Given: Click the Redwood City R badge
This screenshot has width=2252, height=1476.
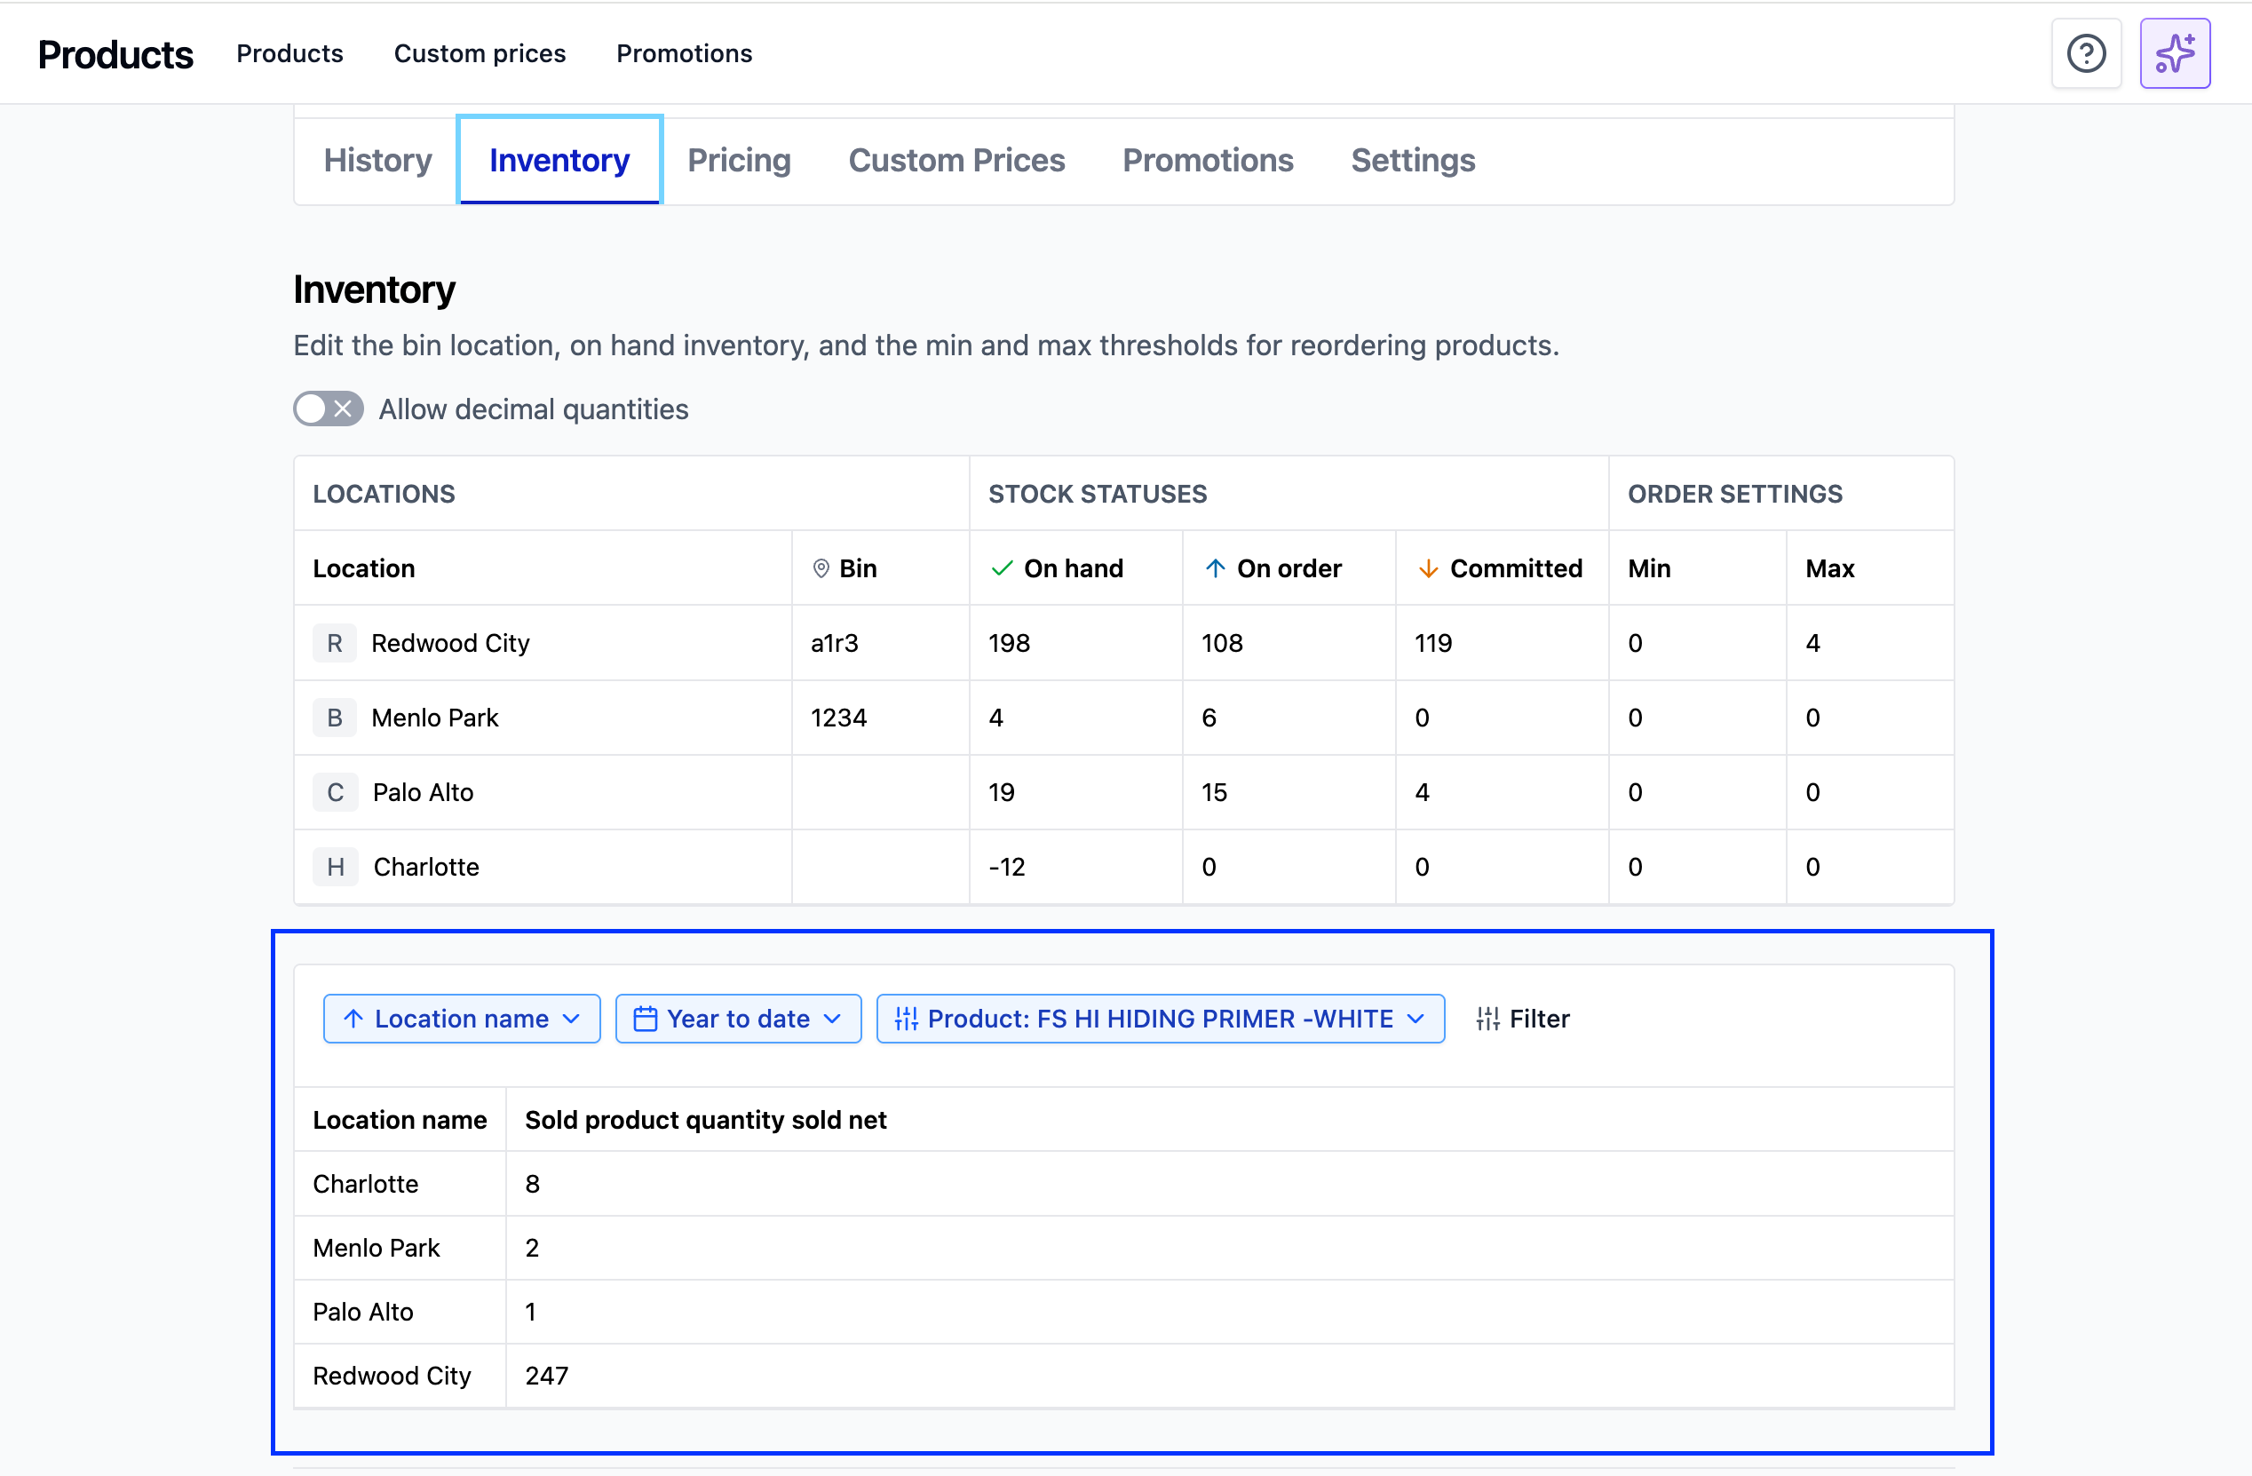Looking at the screenshot, I should tap(334, 643).
